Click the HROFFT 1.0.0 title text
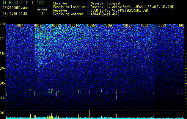The width and height of the screenshot is (187, 119). point(23,2)
